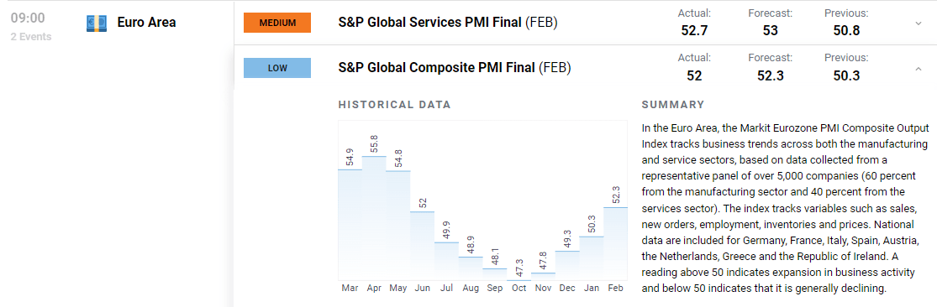Click the HISTORICAL DATA heading
937x307 pixels.
[x=394, y=105]
